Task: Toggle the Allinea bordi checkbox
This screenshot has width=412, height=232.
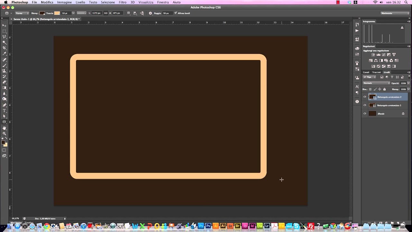Action: click(175, 13)
